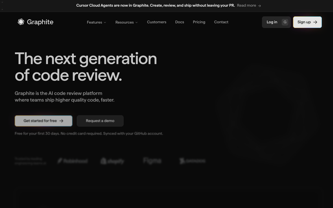Click the Robinhood logo
Image resolution: width=333 pixels, height=208 pixels.
click(x=72, y=161)
